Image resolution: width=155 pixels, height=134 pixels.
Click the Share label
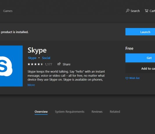pyautogui.click(x=66, y=64)
